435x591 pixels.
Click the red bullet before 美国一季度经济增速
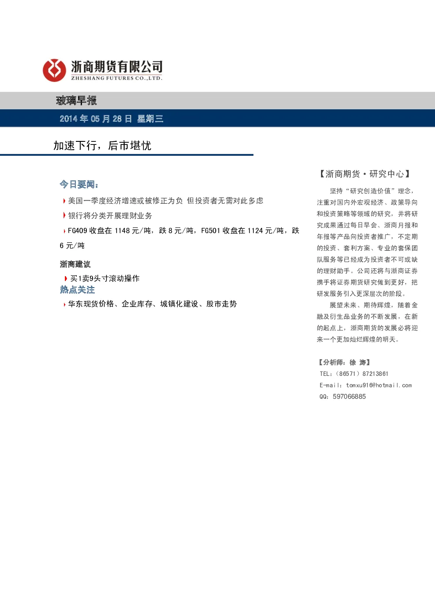[x=64, y=201]
